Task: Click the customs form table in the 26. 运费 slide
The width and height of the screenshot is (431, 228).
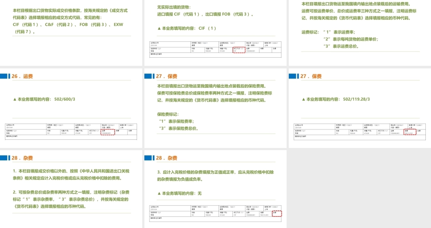Action: tap(71, 131)
